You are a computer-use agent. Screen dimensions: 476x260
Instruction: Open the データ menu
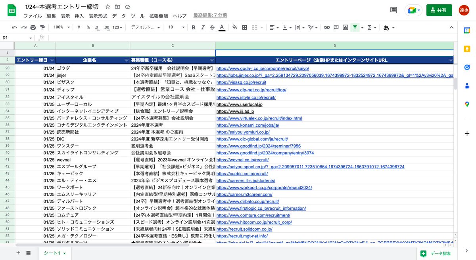tap(119, 16)
